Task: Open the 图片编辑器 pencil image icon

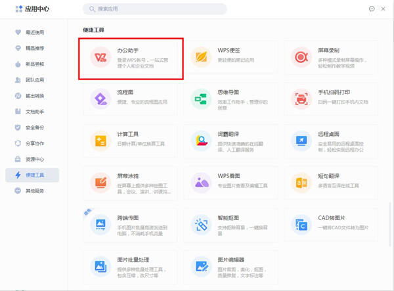Action: pyautogui.click(x=201, y=267)
